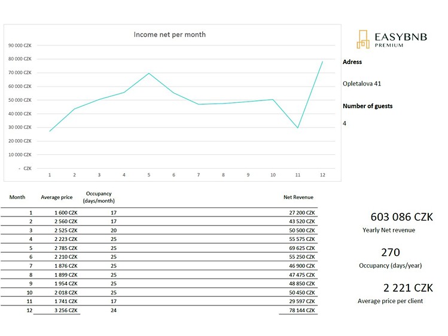Click the chart line peak at month 5

pyautogui.click(x=149, y=74)
